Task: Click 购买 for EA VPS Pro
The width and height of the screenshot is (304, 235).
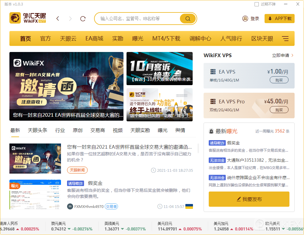Action: click(279, 110)
